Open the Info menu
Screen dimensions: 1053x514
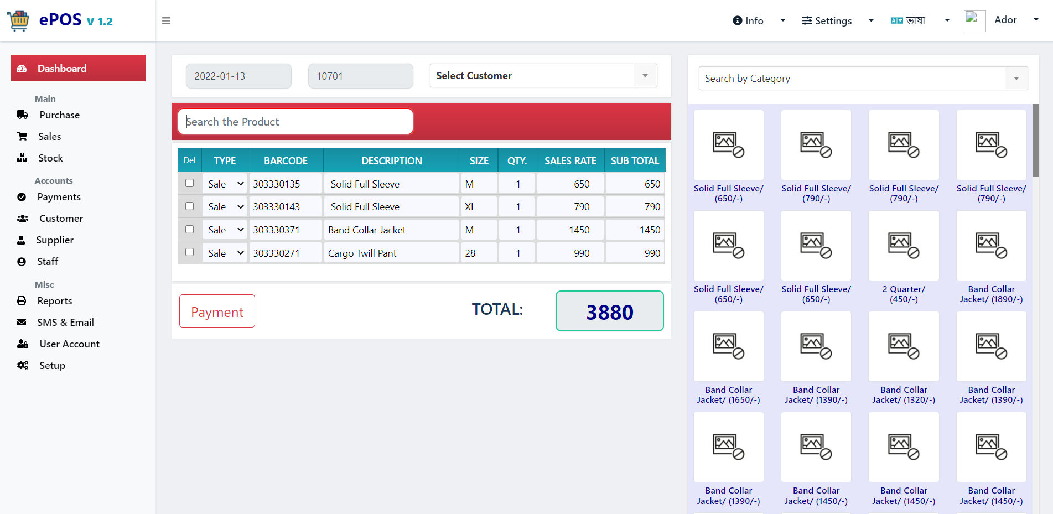pos(759,20)
